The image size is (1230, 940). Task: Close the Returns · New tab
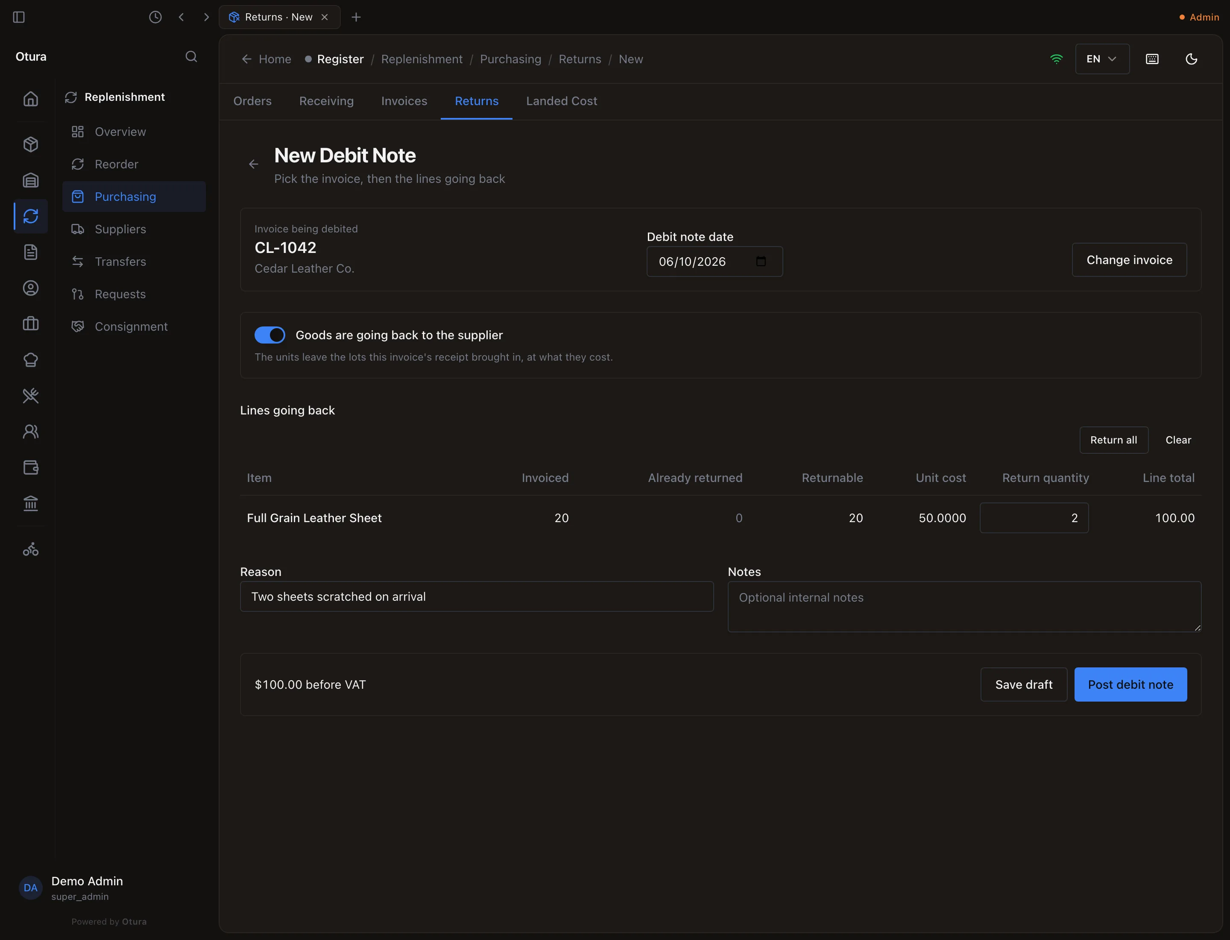click(x=325, y=18)
